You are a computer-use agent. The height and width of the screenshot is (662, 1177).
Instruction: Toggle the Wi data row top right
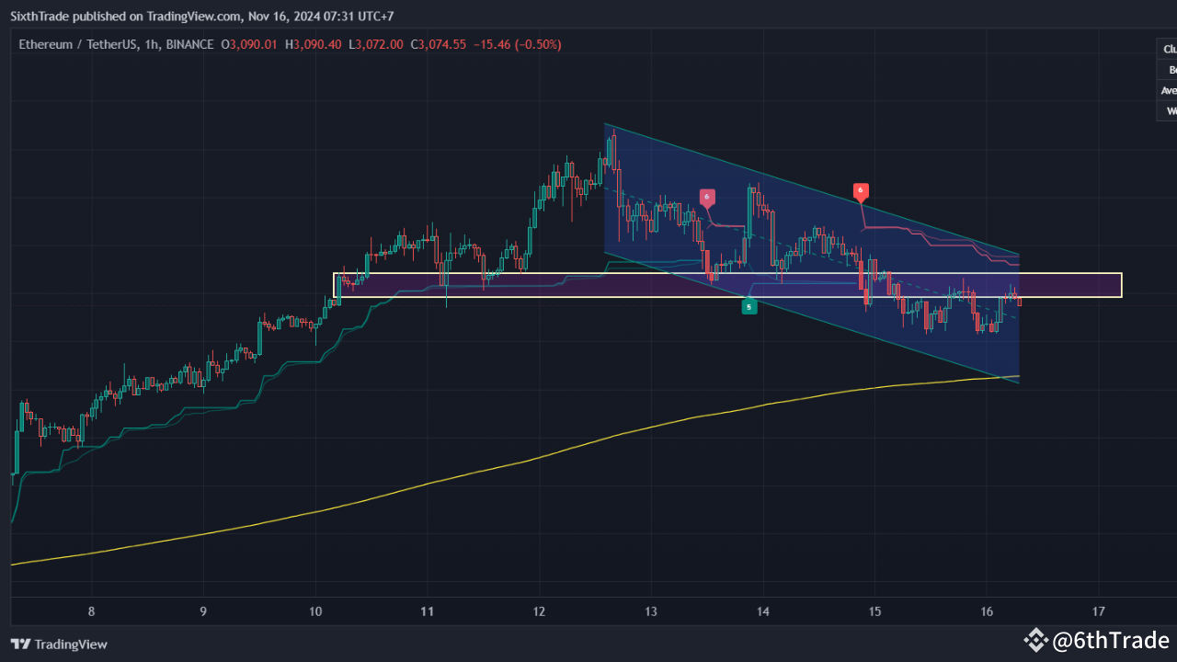(x=1170, y=110)
